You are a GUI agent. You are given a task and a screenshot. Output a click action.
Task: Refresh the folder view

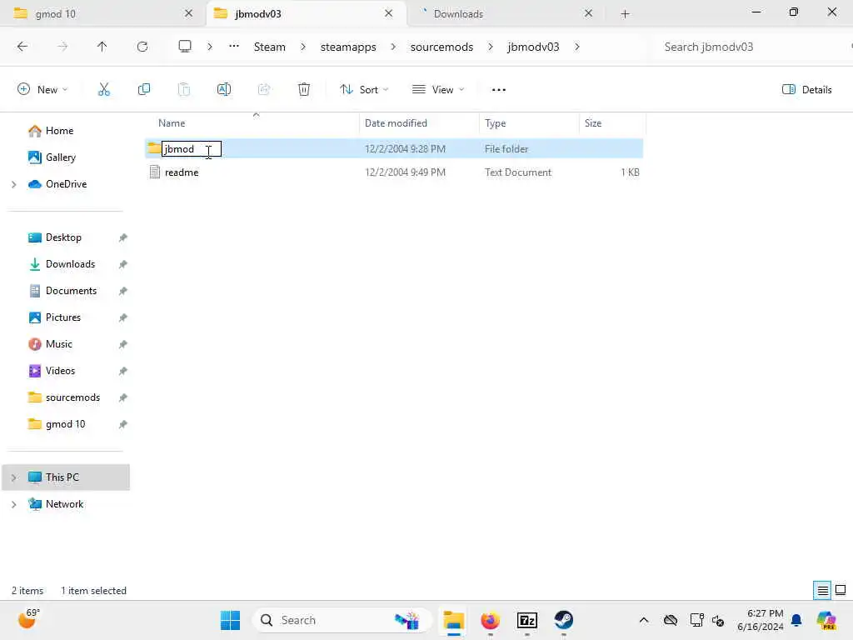(x=142, y=47)
